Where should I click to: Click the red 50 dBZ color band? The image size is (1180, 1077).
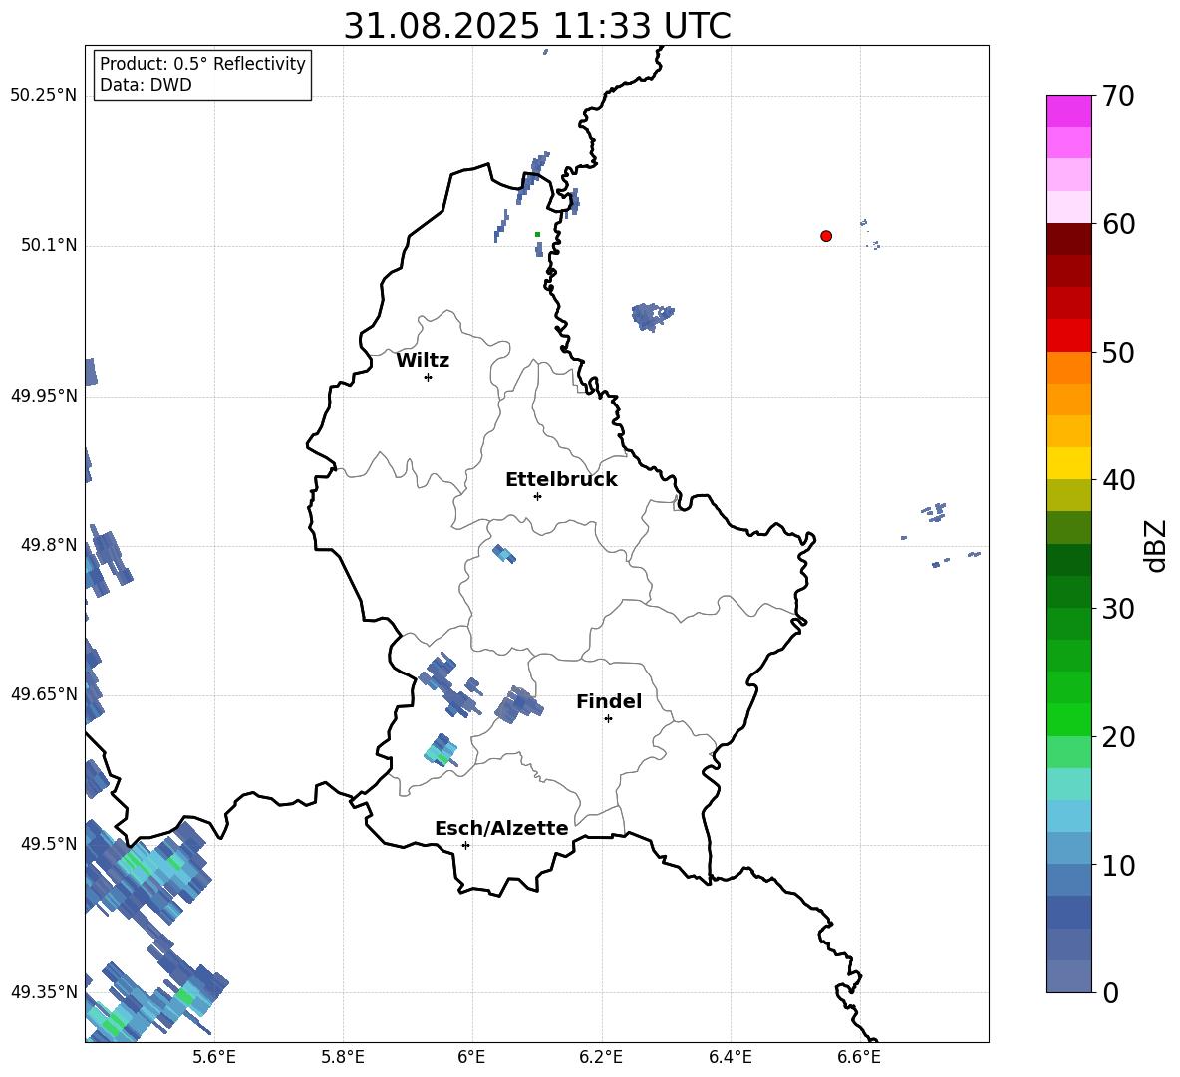point(1068,336)
